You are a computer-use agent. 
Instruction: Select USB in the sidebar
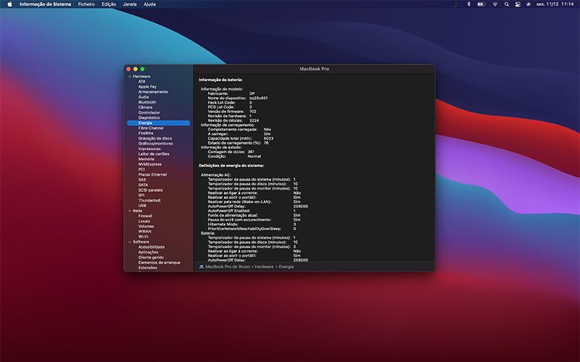[x=142, y=206]
